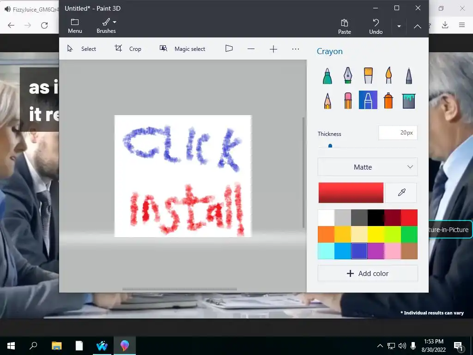Click the Paste button
The image size is (473, 355).
click(345, 26)
